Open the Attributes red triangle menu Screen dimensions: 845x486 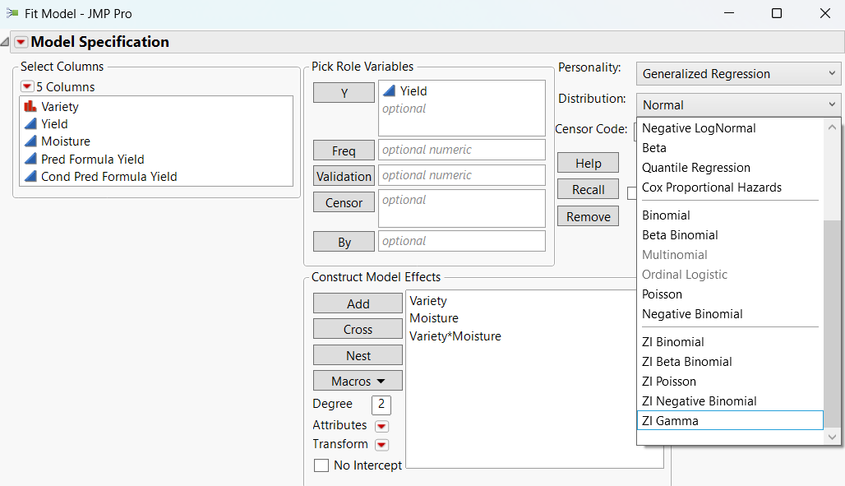coord(381,426)
